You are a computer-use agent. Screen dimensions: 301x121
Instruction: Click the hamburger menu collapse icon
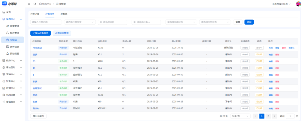coord(29,4)
